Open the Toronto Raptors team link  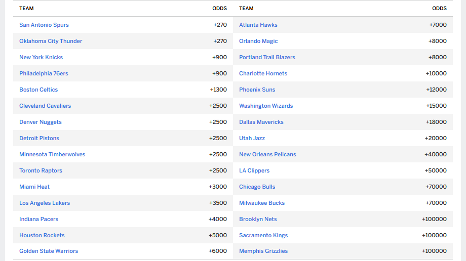pyautogui.click(x=41, y=170)
